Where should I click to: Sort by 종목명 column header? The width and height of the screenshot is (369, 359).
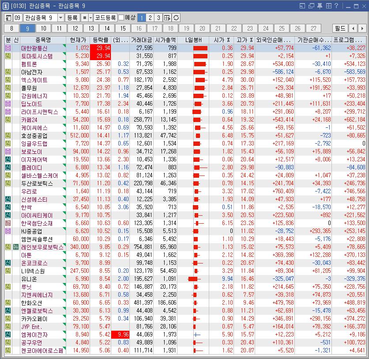(x=43, y=40)
